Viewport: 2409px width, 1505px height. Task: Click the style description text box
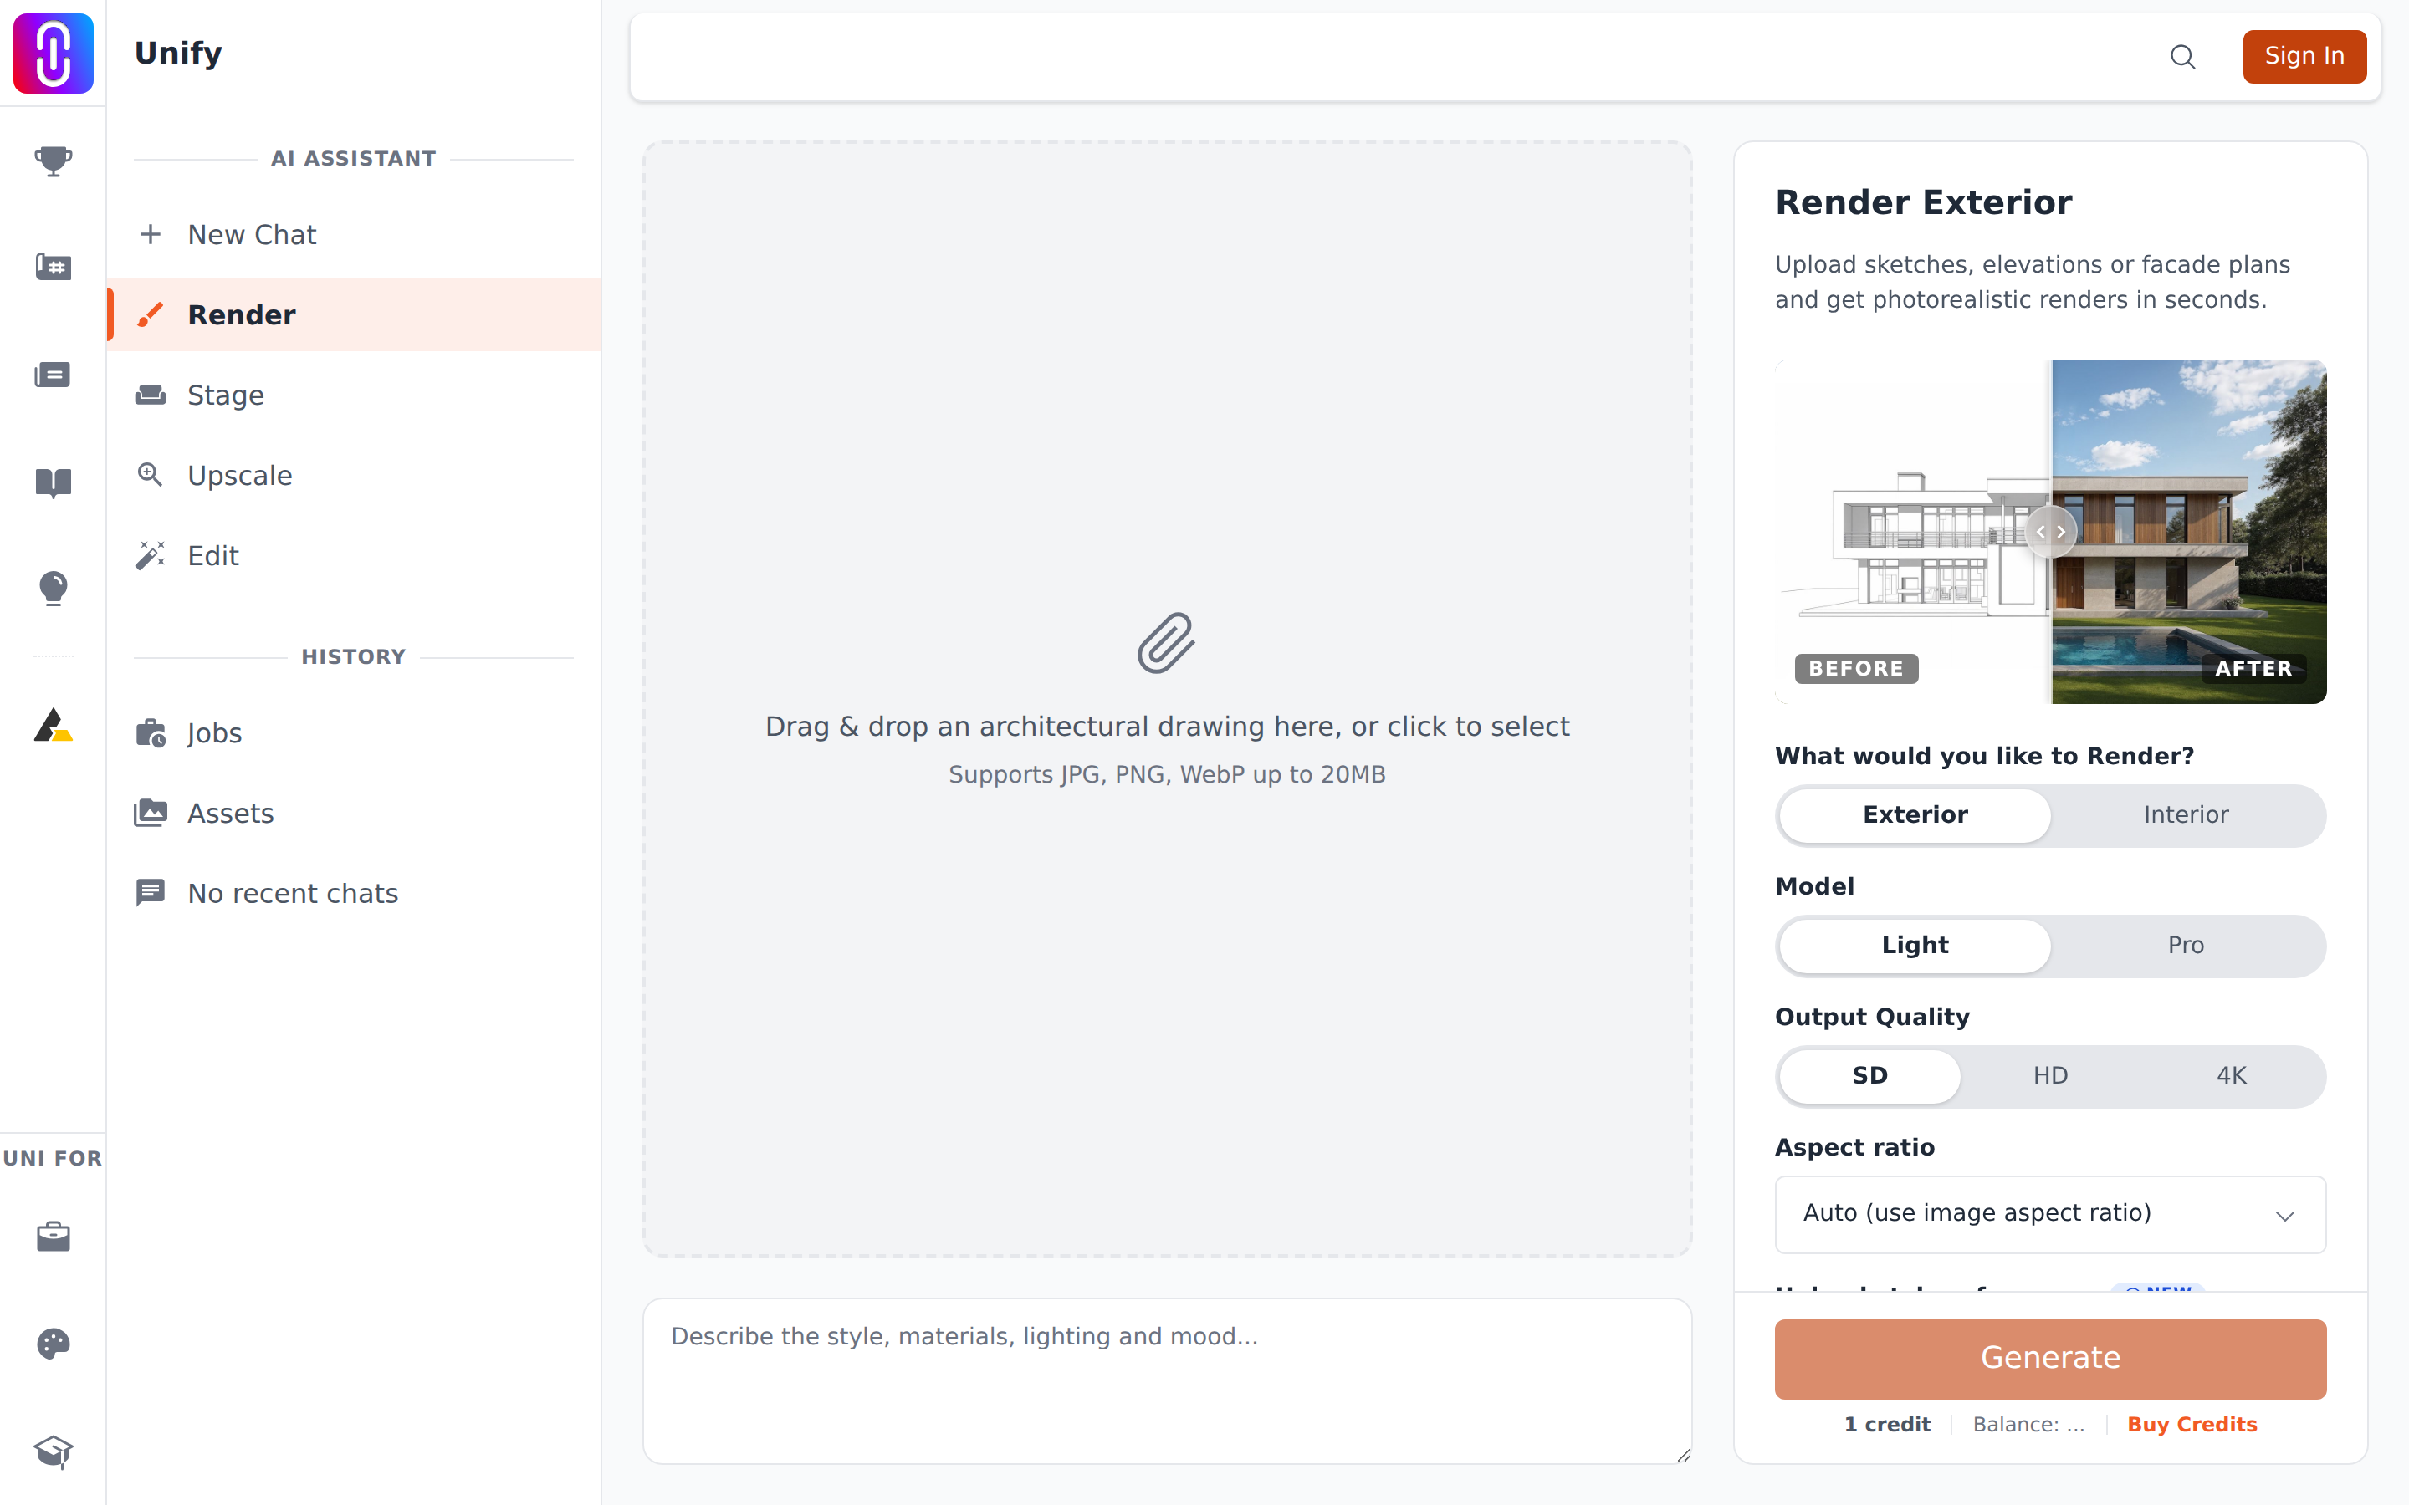click(x=1167, y=1380)
